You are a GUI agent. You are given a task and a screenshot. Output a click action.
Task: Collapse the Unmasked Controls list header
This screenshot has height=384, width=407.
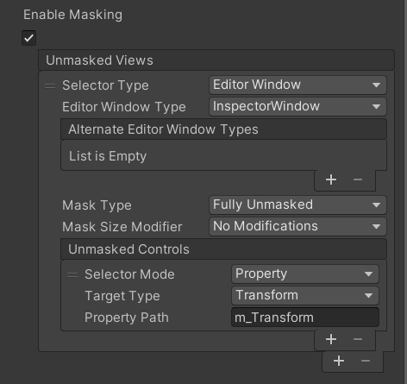(223, 249)
